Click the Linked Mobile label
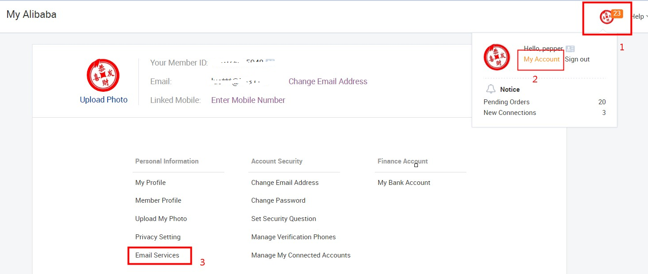 point(175,100)
